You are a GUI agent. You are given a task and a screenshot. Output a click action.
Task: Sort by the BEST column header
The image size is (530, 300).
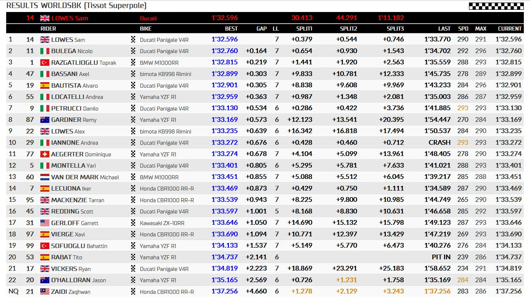pyautogui.click(x=231, y=29)
